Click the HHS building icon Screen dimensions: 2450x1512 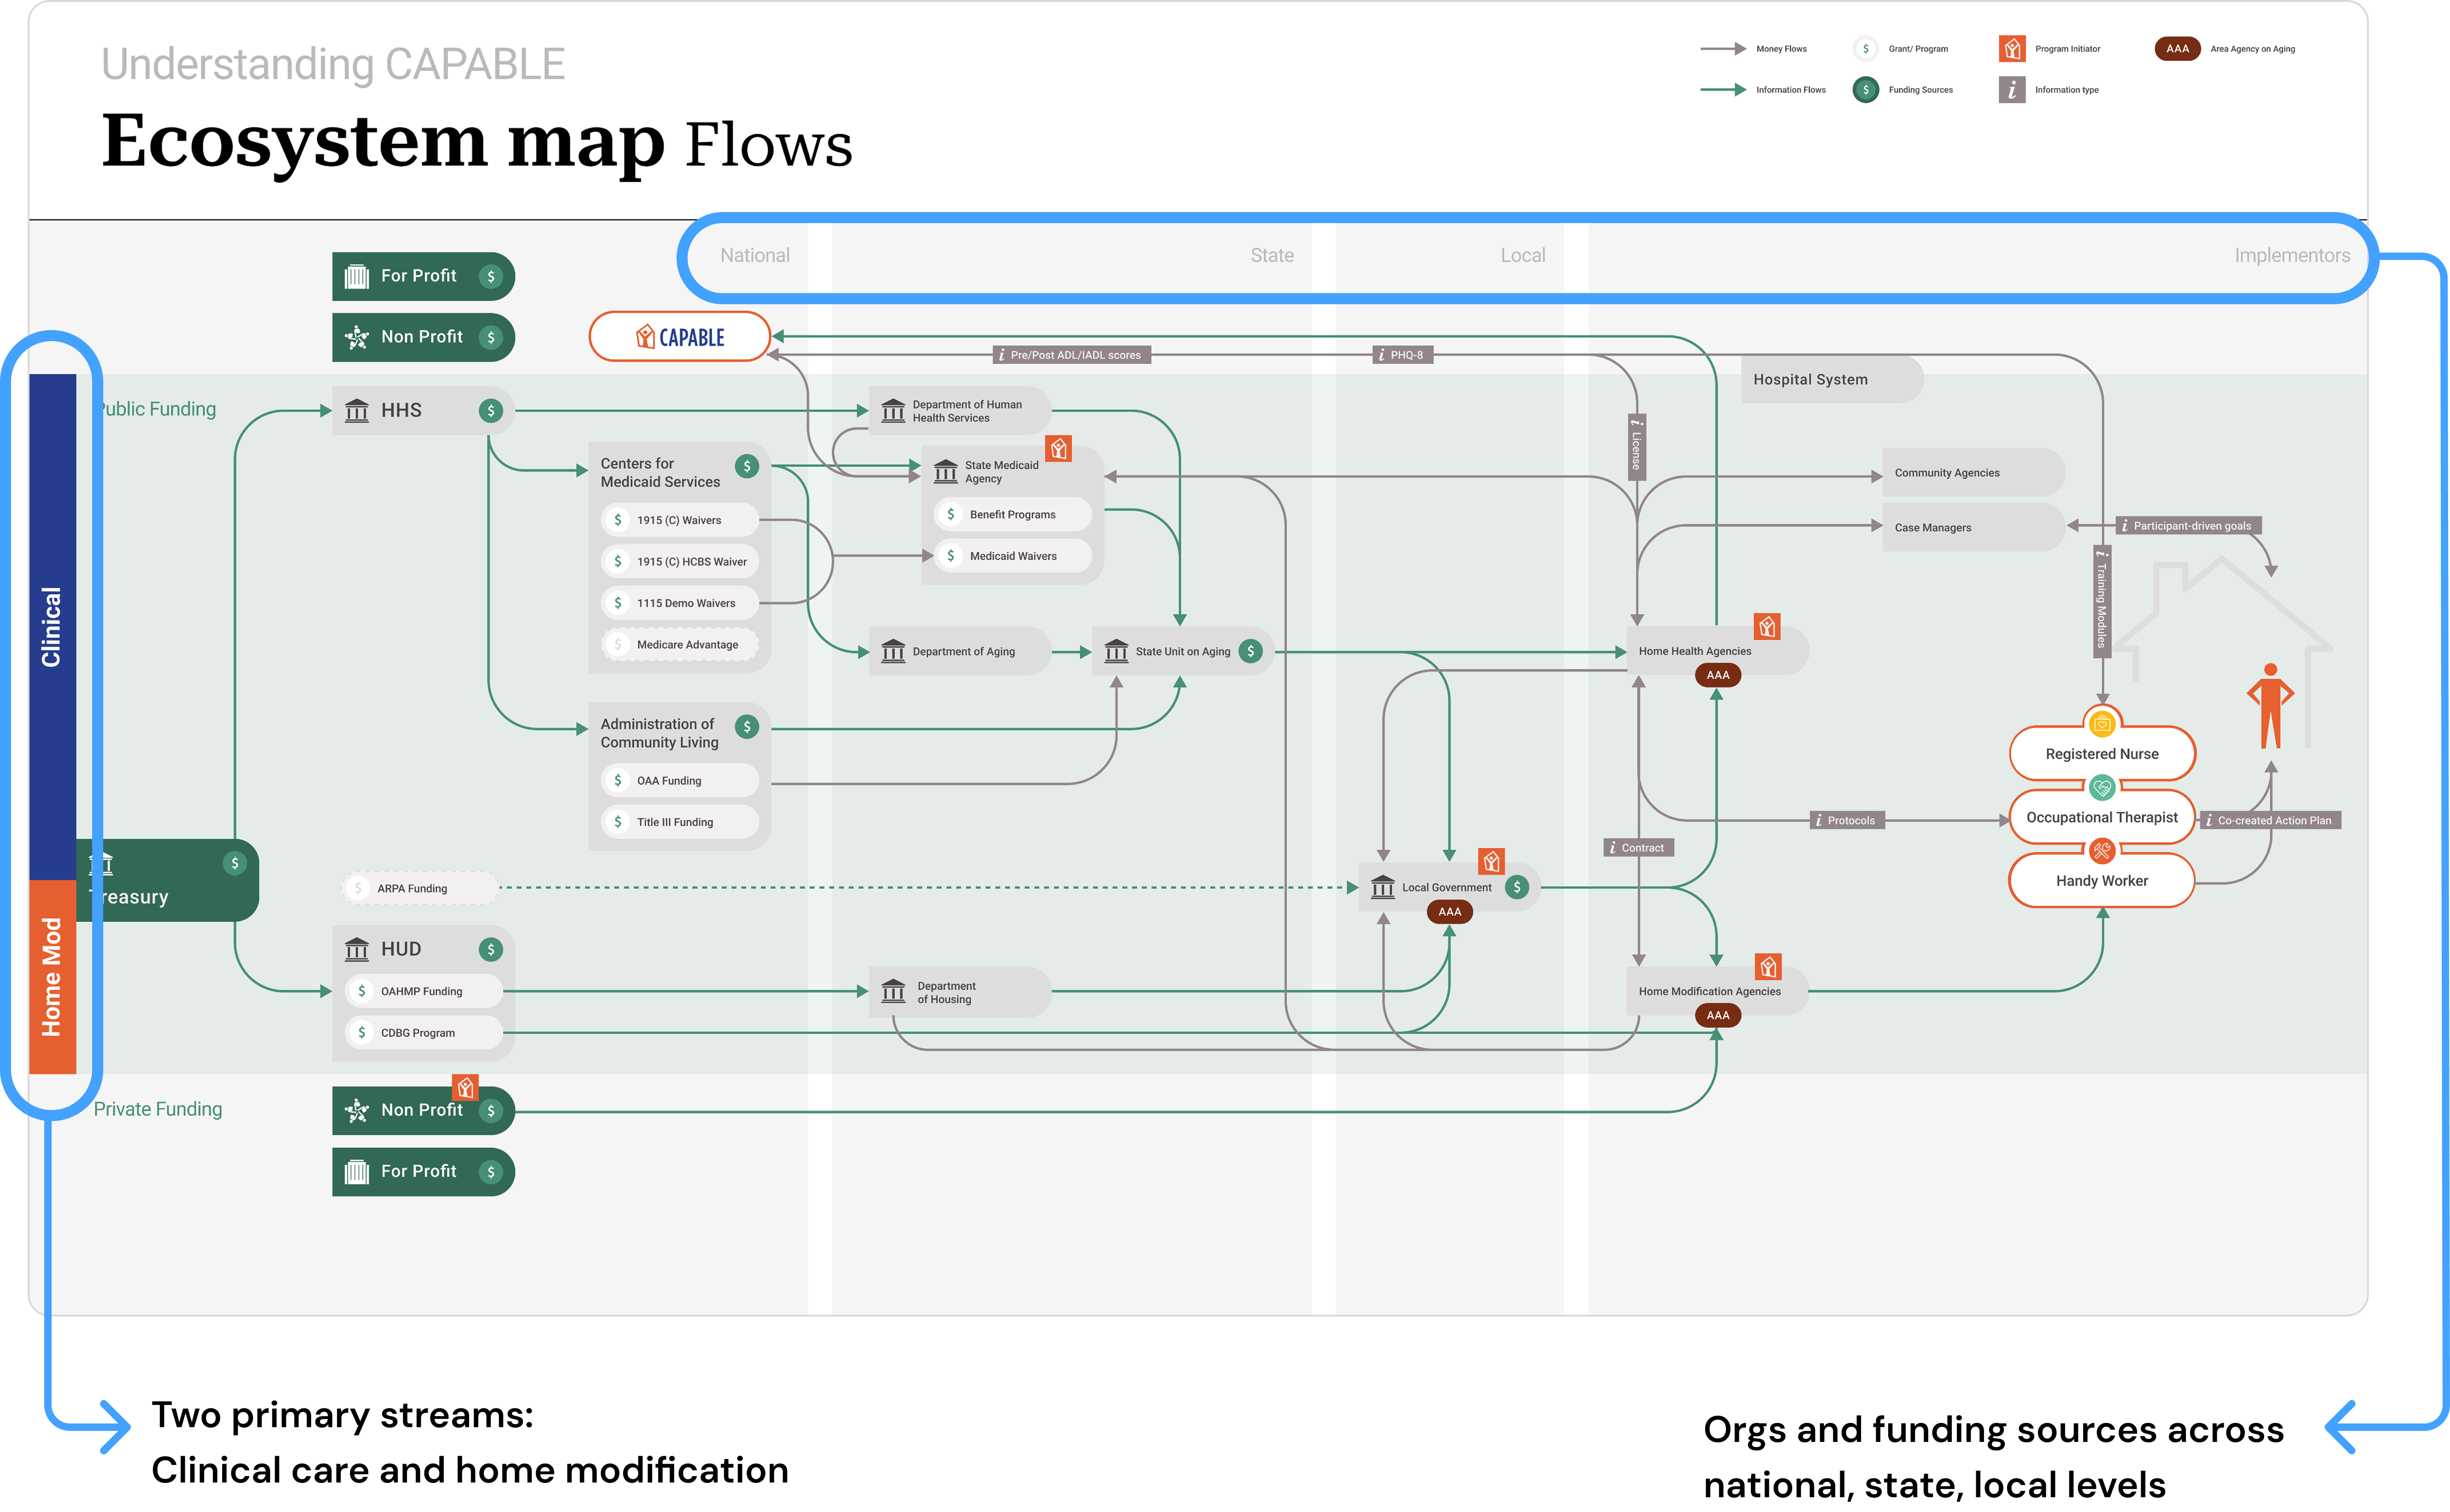coord(357,411)
